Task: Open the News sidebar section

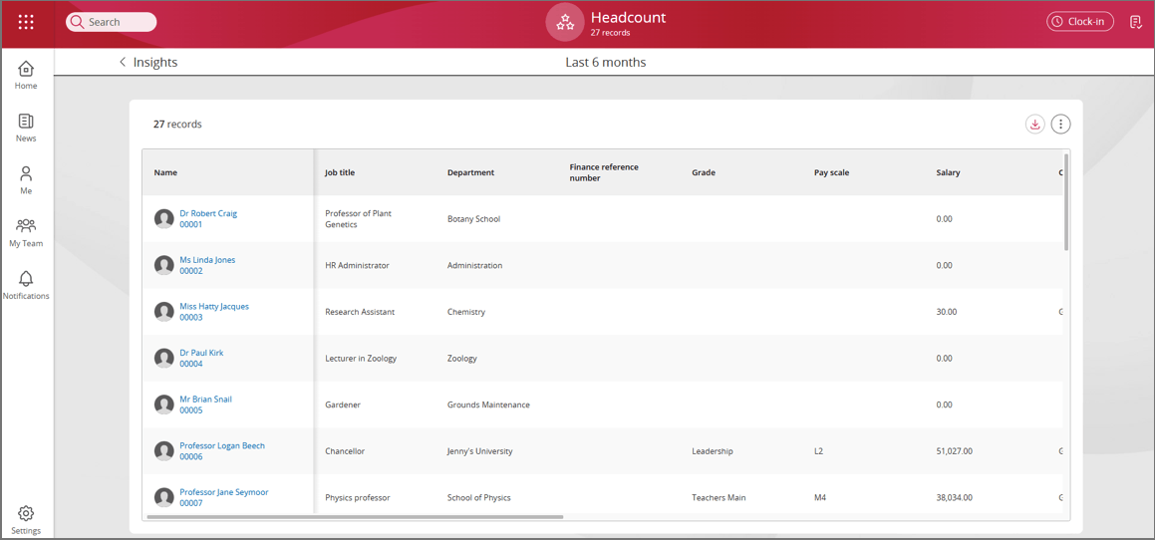Action: tap(26, 128)
